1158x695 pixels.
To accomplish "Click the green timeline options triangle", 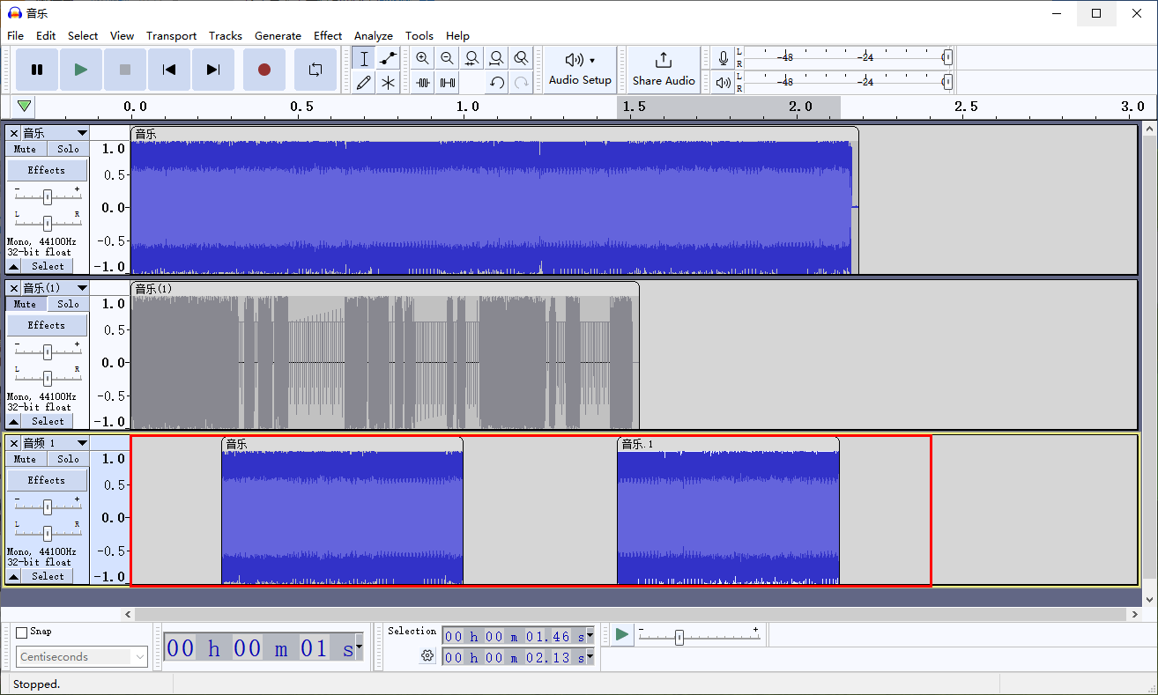I will pyautogui.click(x=25, y=107).
